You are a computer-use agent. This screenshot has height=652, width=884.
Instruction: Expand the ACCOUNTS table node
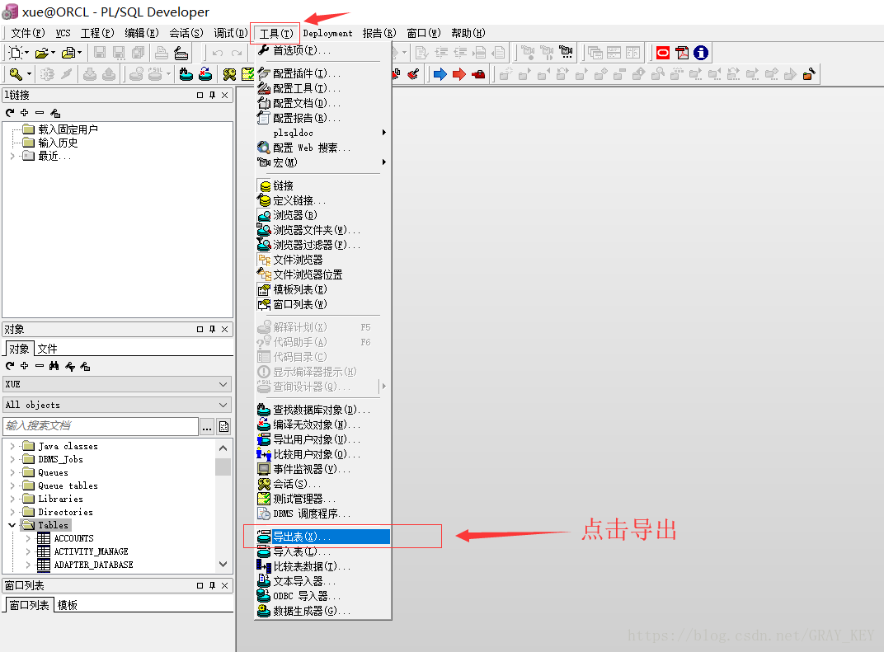coord(28,538)
